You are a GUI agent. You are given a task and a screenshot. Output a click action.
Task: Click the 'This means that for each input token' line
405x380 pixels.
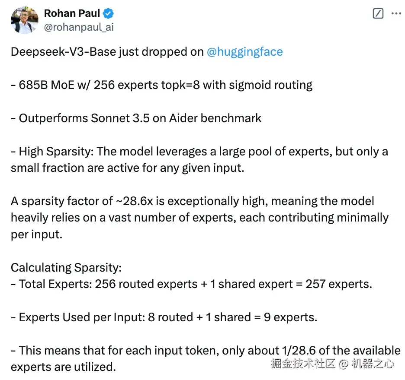(x=206, y=351)
